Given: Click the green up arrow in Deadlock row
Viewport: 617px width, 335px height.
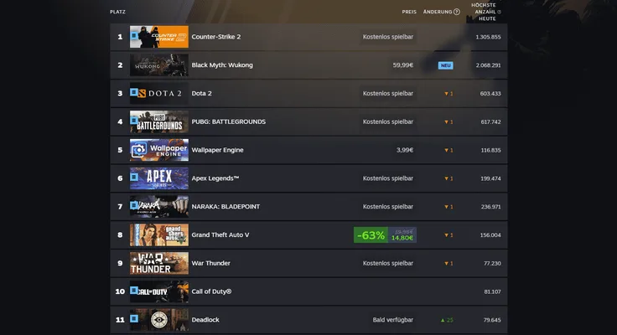Looking at the screenshot, I should click(443, 320).
